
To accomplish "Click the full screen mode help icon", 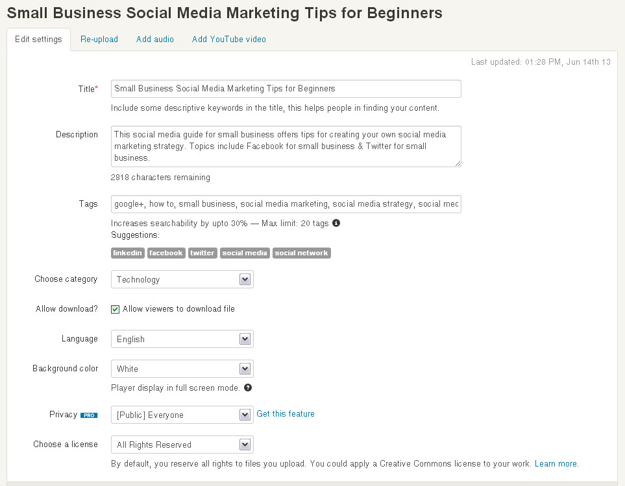I will pos(248,388).
